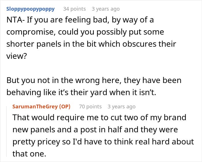The height and width of the screenshot is (162, 202).
Task: Click the word 'behaving' in the comment
Action: click(24, 92)
